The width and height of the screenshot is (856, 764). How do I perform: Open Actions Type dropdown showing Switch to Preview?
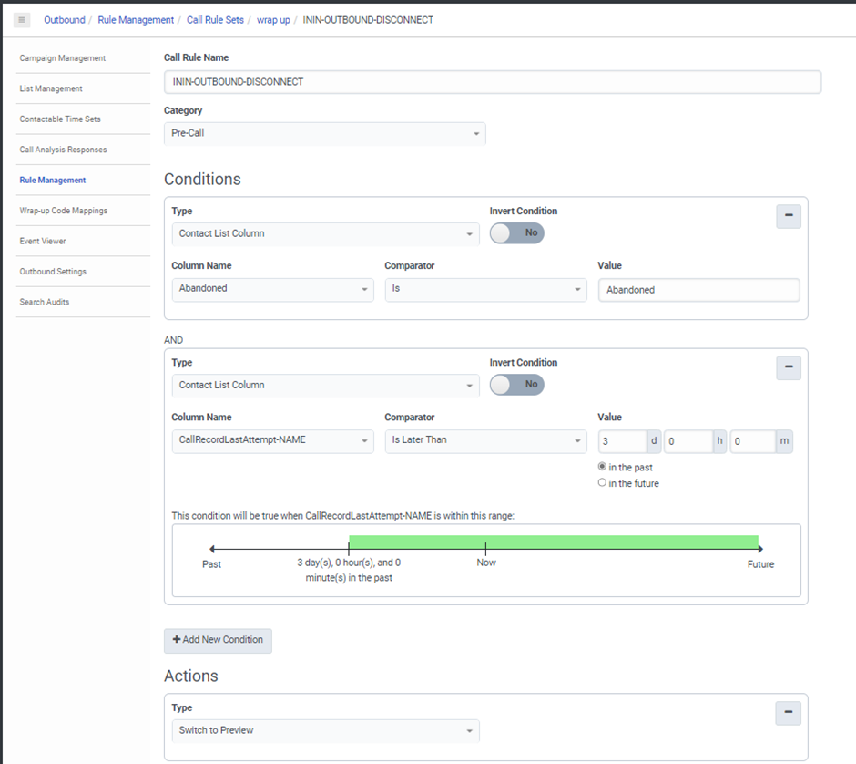tap(325, 730)
